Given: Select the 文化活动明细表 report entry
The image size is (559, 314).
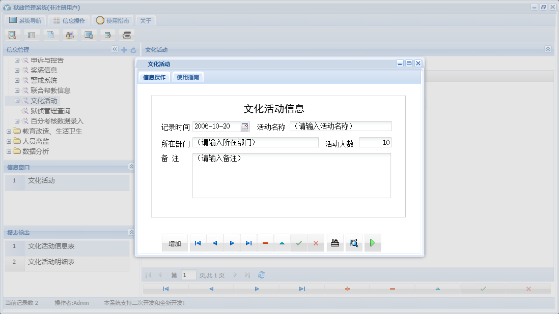Looking at the screenshot, I should coord(52,262).
